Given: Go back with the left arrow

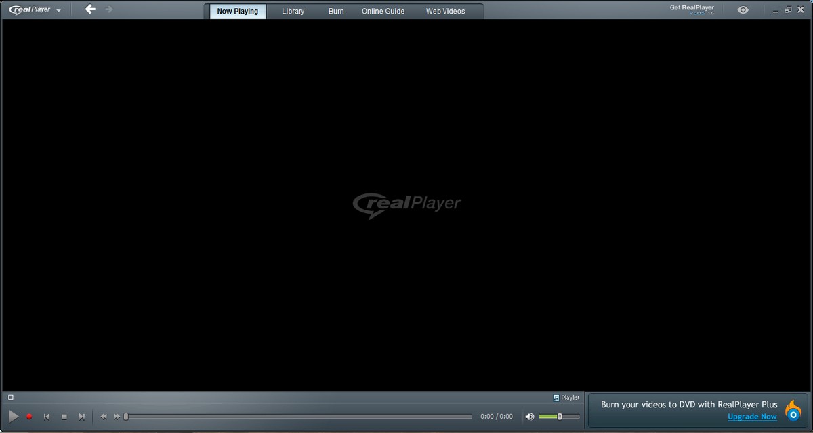Looking at the screenshot, I should (90, 9).
